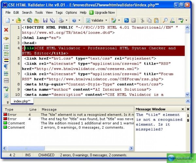This screenshot has height=163, width=196.
Task: Click INS insert mode status indicator
Action: pos(28,155)
